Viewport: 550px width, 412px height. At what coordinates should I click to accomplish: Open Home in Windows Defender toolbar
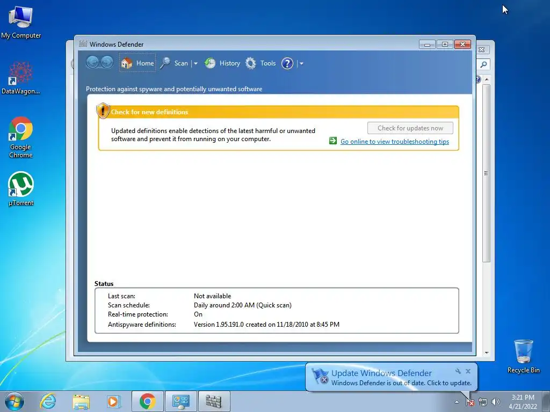point(137,63)
